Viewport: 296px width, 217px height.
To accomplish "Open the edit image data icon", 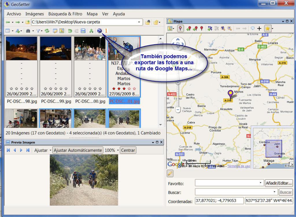I will pos(55,31).
